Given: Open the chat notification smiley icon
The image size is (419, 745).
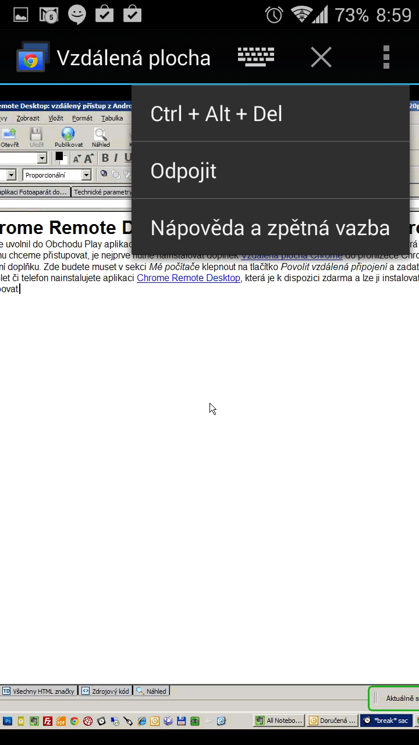Looking at the screenshot, I should (77, 15).
